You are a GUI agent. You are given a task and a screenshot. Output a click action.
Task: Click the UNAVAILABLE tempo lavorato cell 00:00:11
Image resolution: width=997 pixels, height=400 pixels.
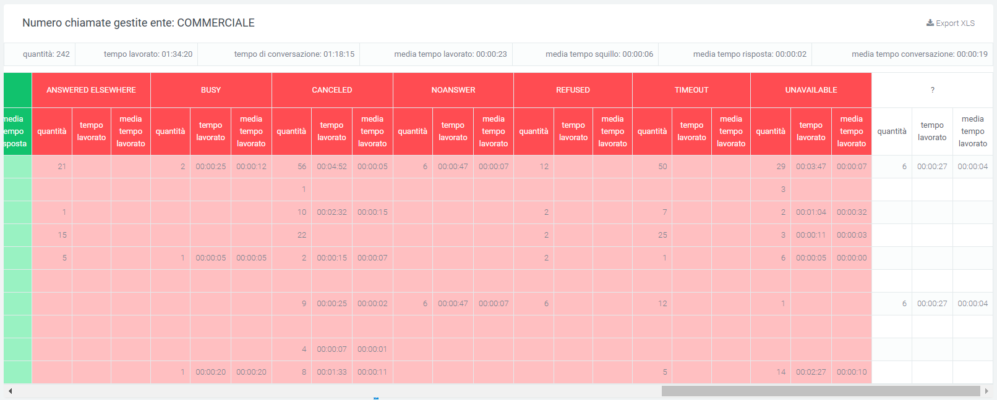click(811, 235)
